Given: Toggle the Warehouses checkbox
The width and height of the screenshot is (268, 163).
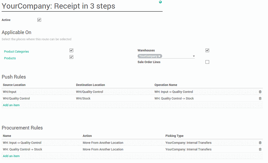Looking at the screenshot, I should (207, 50).
